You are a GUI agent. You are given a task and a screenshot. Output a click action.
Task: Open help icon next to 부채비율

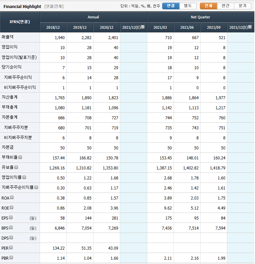tap(20, 157)
